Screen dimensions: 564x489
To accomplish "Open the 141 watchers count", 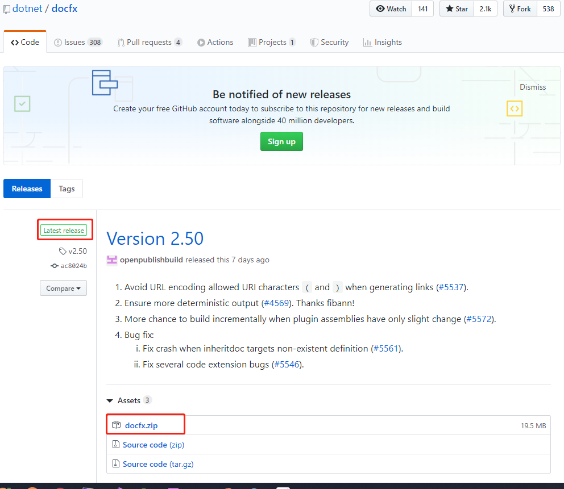I will (422, 9).
